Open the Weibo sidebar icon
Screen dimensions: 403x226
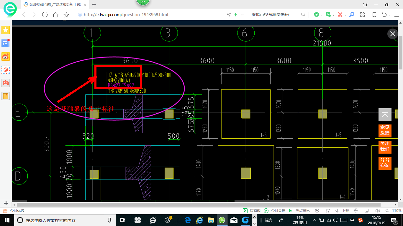tap(6, 56)
